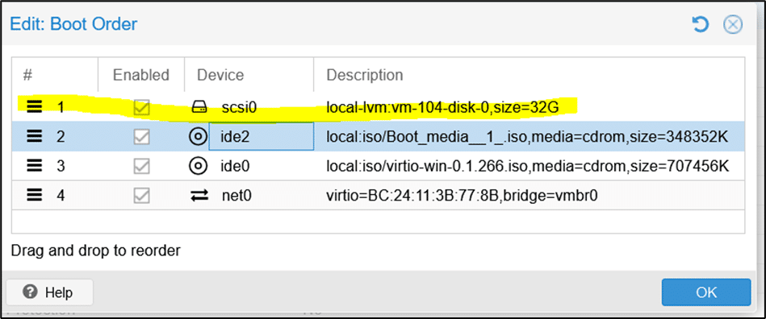Click the Device column header
Image resolution: width=766 pixels, height=319 pixels.
[x=249, y=75]
